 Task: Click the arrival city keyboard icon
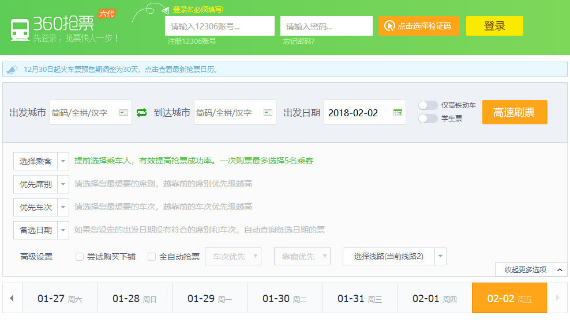(268, 113)
